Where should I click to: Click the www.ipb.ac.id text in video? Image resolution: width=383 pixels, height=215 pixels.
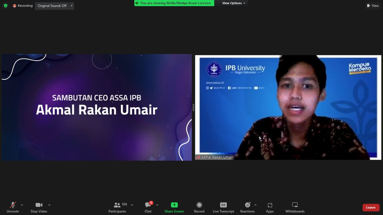coord(215,83)
